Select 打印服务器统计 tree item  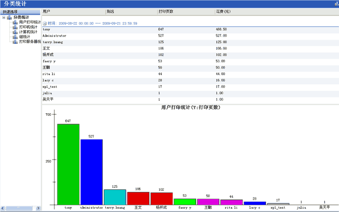[30, 42]
